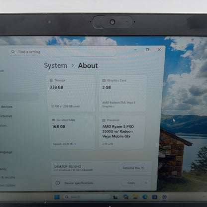This screenshot has width=207, height=207.
Task: Collapse the Device specifications section
Action: click(x=146, y=183)
